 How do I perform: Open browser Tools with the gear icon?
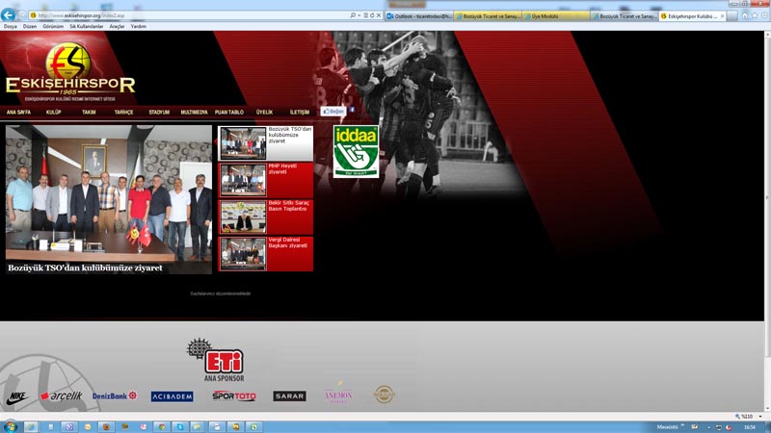(764, 15)
